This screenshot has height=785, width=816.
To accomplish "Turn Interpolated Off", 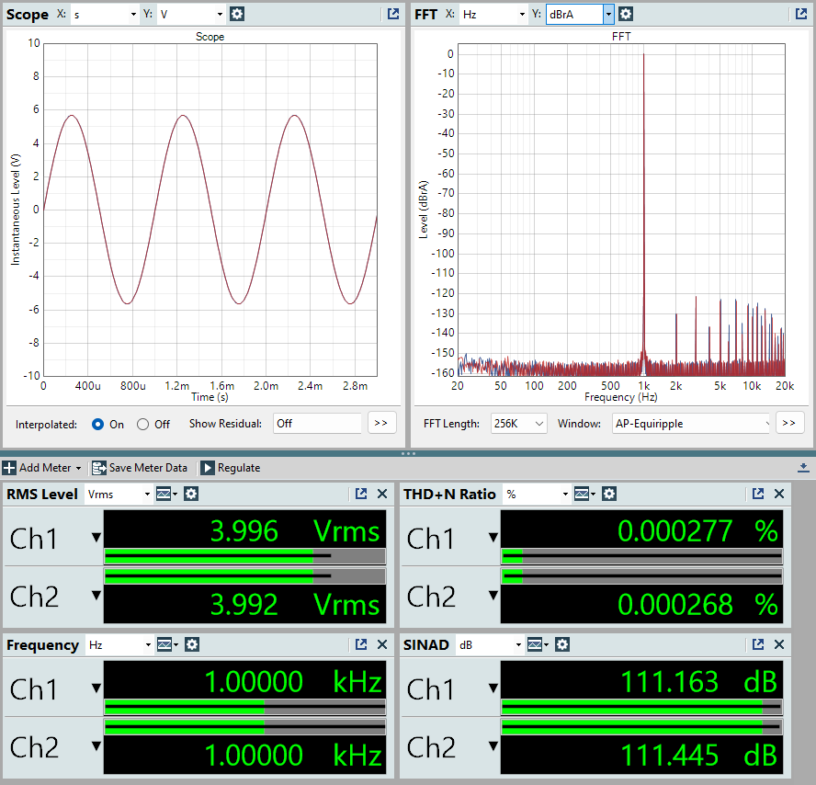I will (x=142, y=424).
